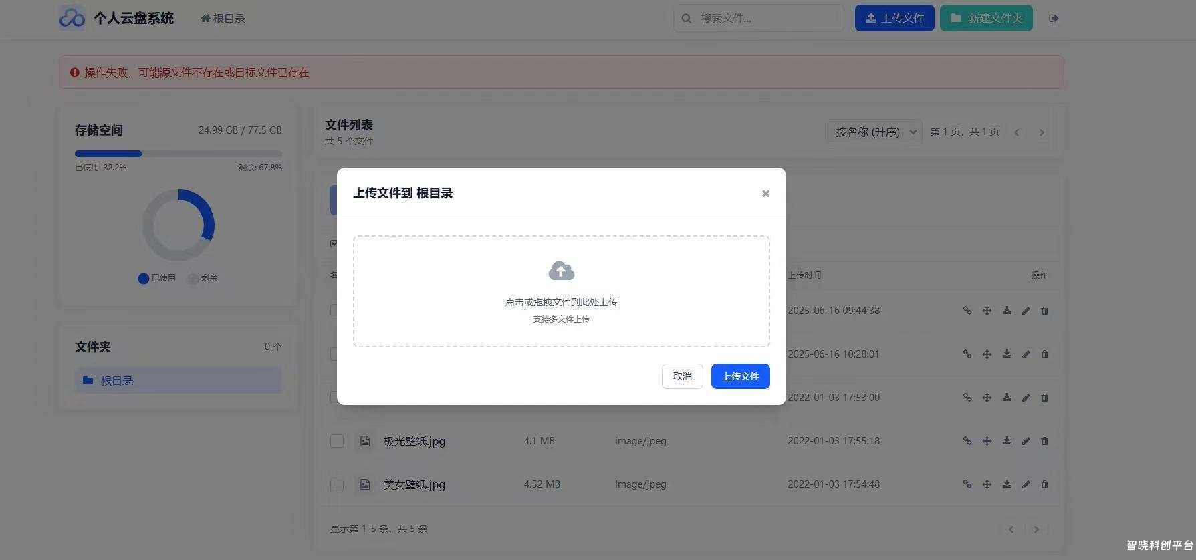Delete the file uploaded 17:53:00
This screenshot has height=560, width=1196.
click(1044, 398)
